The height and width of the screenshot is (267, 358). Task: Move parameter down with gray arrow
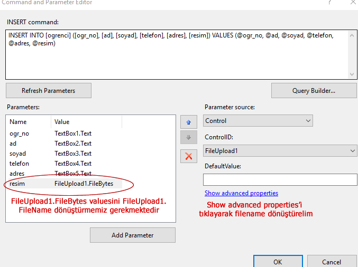188,138
